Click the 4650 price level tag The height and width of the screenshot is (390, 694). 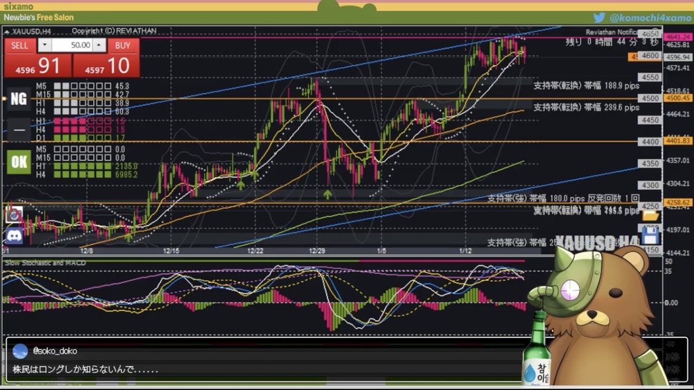pyautogui.click(x=649, y=35)
